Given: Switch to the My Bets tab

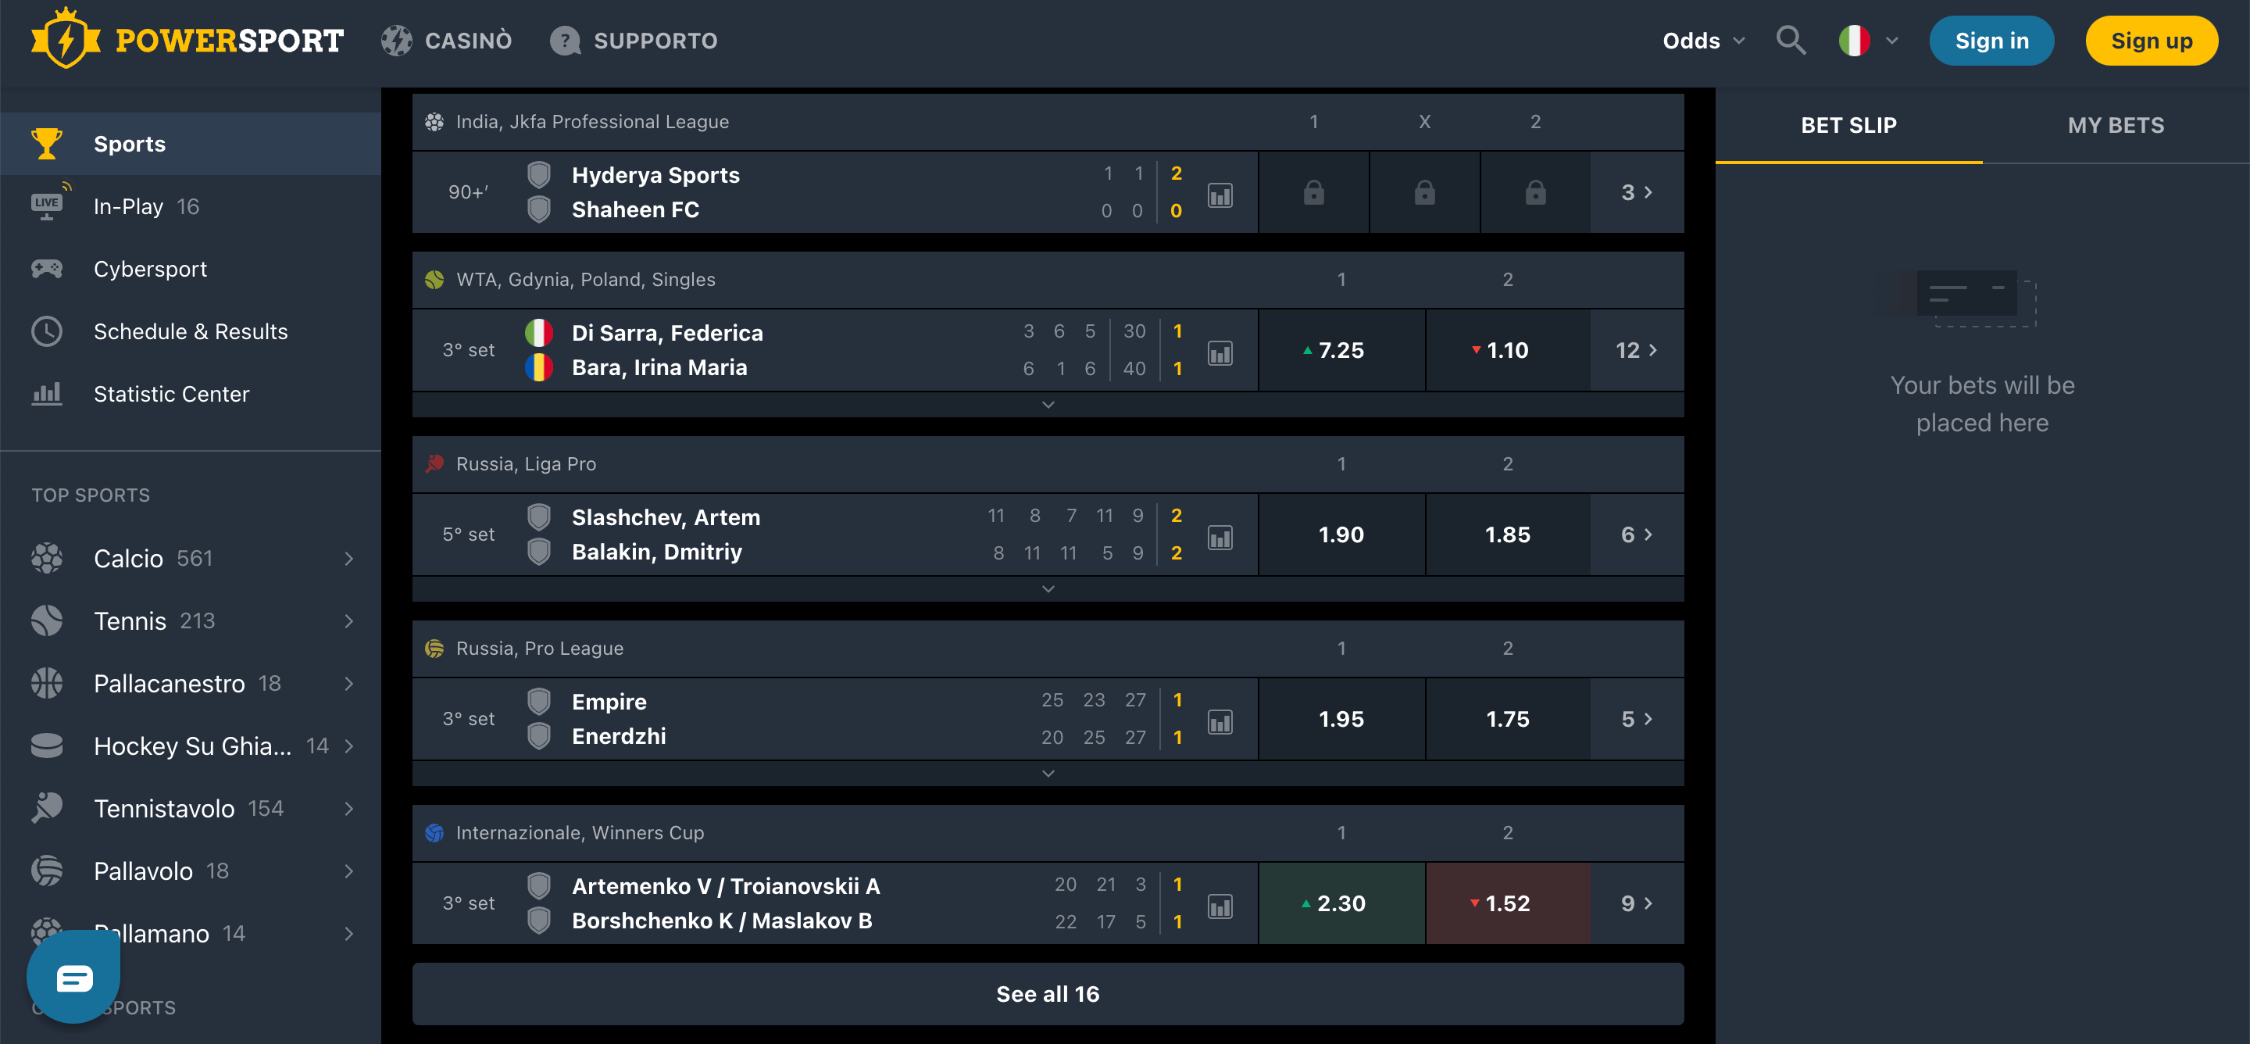Looking at the screenshot, I should tap(2116, 125).
